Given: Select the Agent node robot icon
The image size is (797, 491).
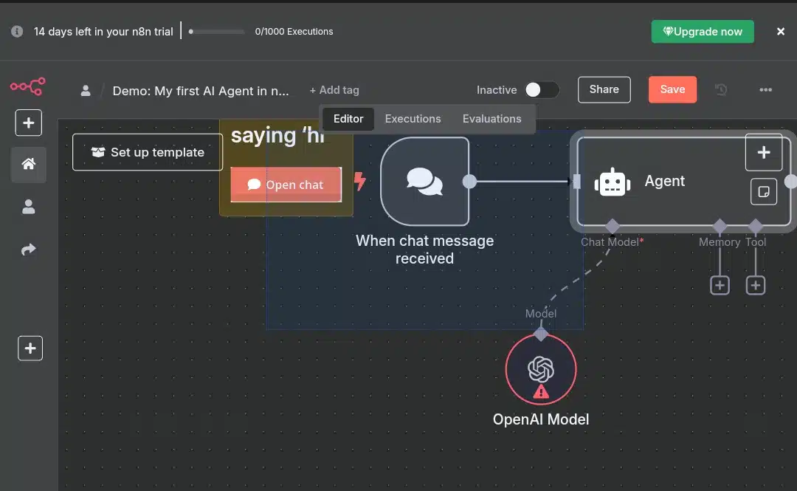Looking at the screenshot, I should point(613,182).
